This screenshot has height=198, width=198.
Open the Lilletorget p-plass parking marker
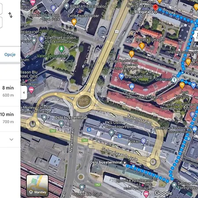pyautogui.click(x=41, y=40)
